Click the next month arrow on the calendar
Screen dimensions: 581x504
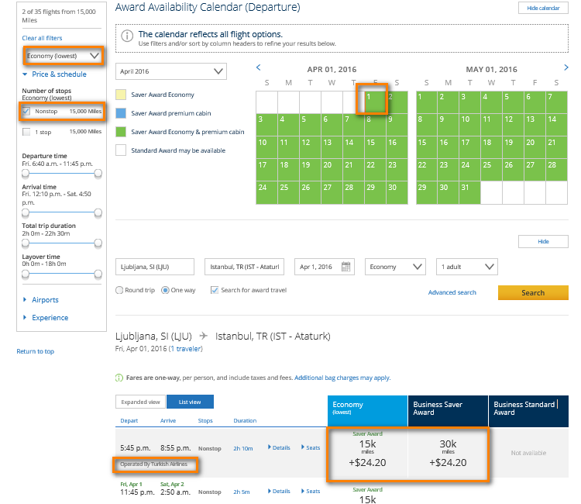point(566,68)
